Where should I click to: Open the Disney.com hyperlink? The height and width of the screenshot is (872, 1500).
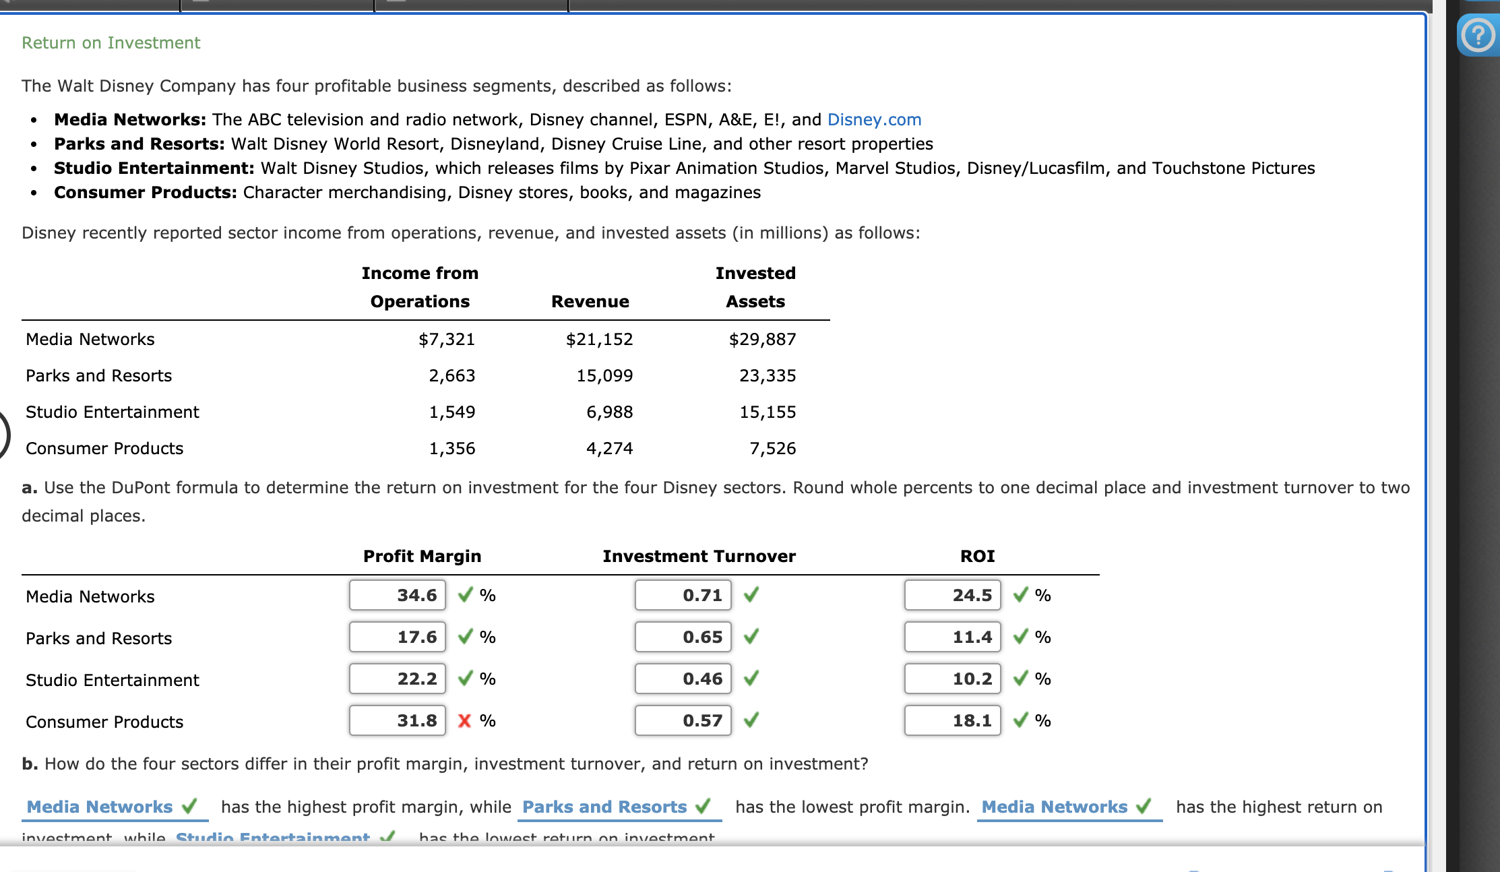pos(874,119)
